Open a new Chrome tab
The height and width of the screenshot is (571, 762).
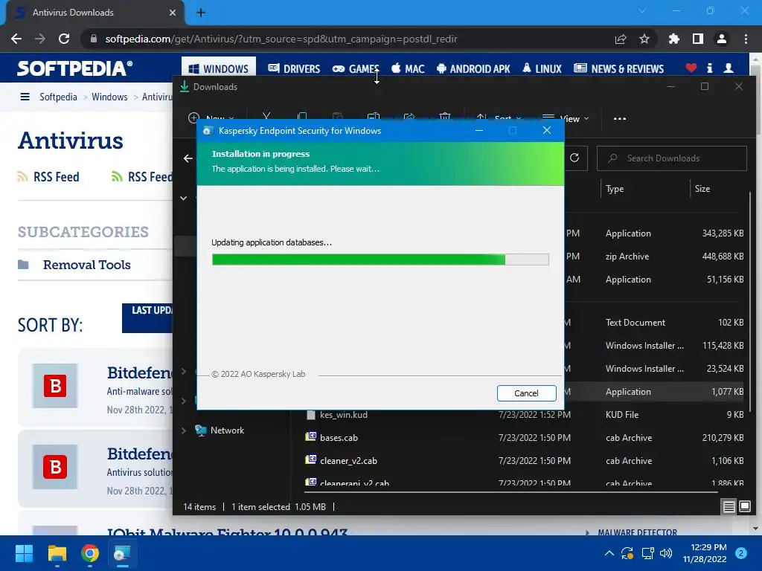coord(201,13)
